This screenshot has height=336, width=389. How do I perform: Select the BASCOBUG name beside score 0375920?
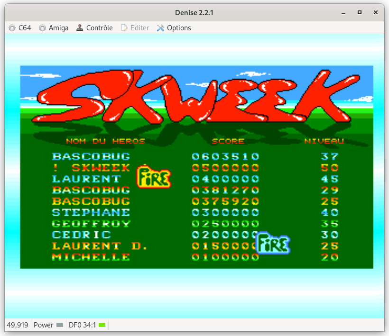tap(91, 201)
